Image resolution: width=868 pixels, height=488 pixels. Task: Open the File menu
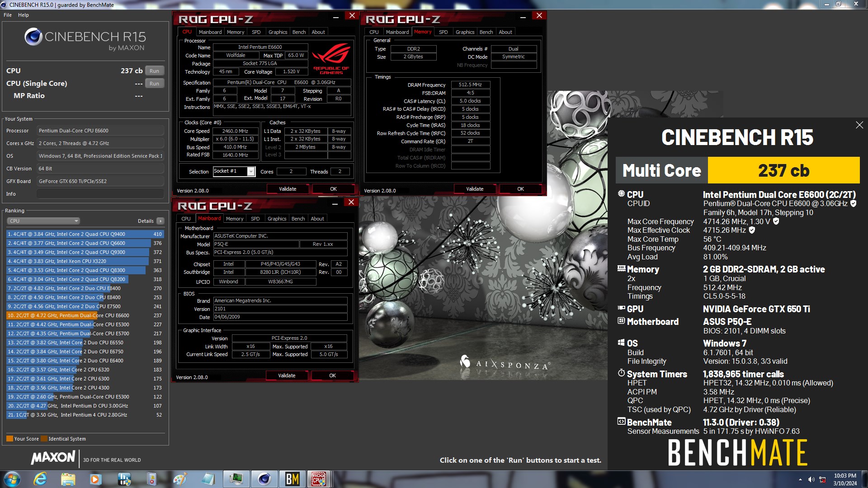[8, 15]
